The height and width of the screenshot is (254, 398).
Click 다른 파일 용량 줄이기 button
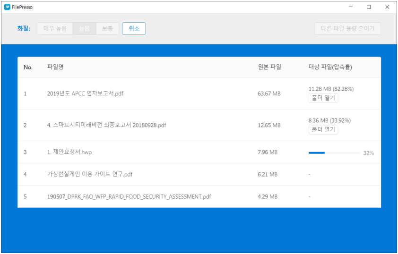[347, 28]
